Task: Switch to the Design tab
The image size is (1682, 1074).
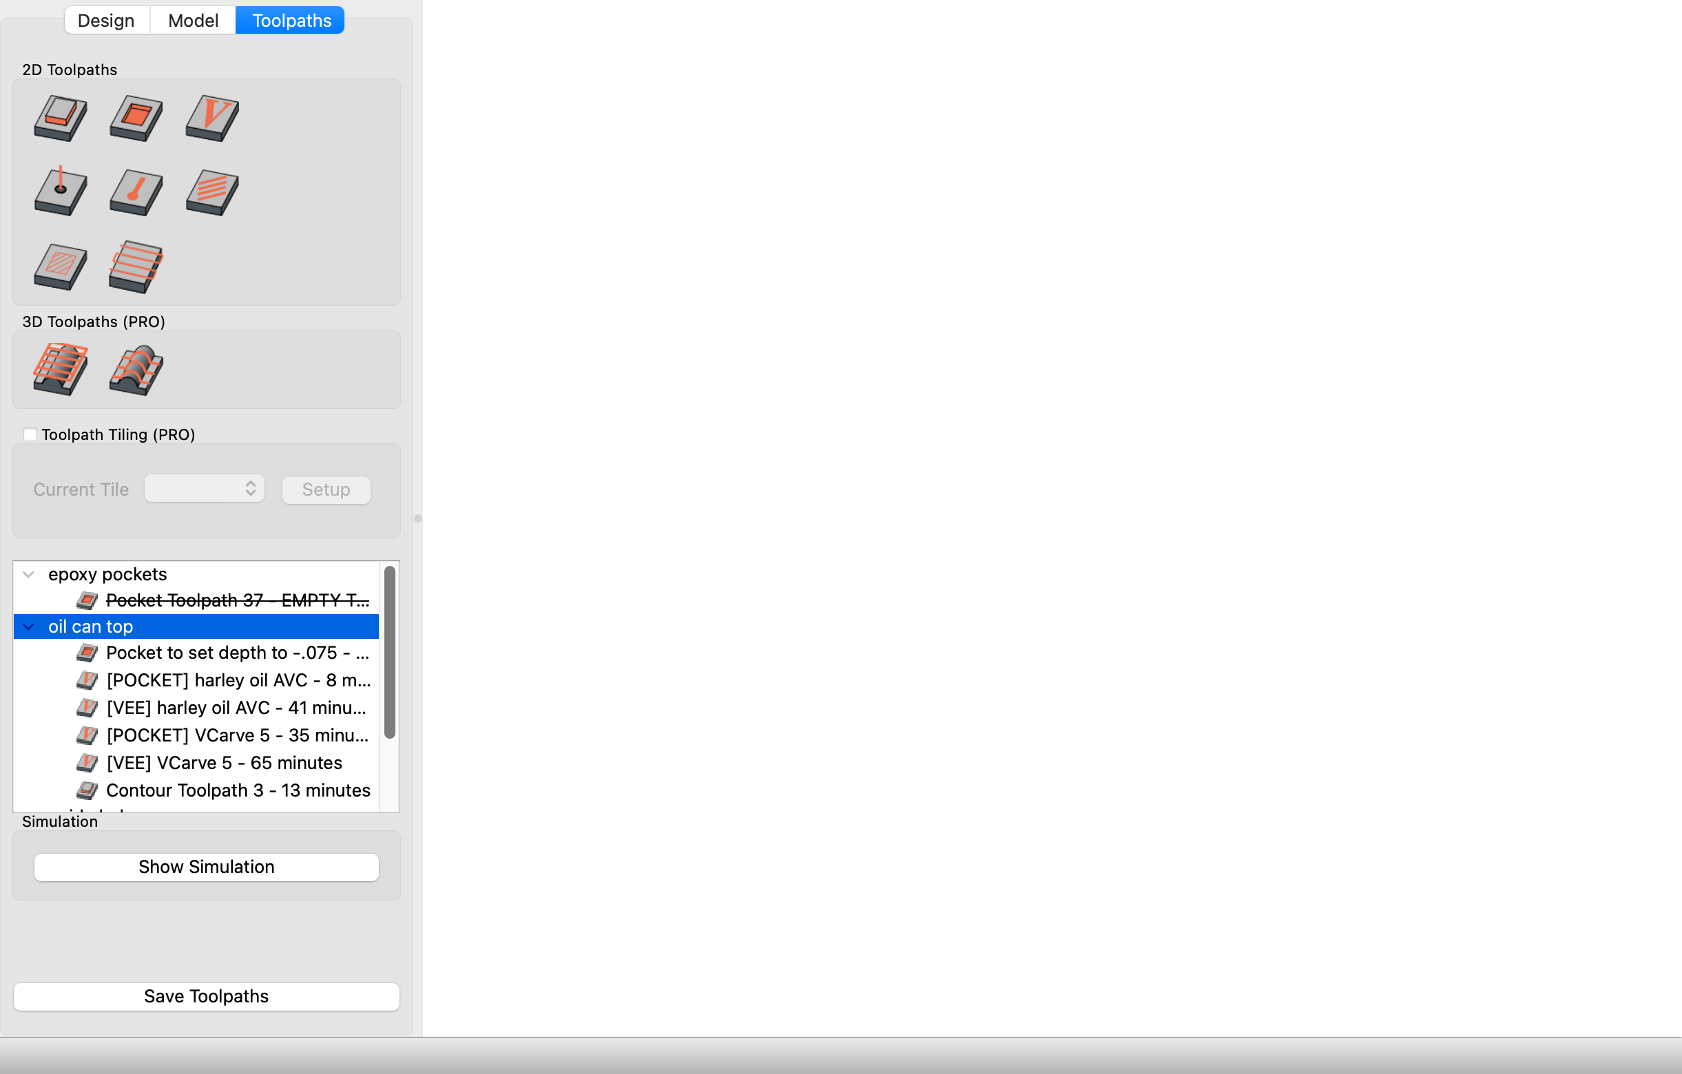Action: [106, 20]
